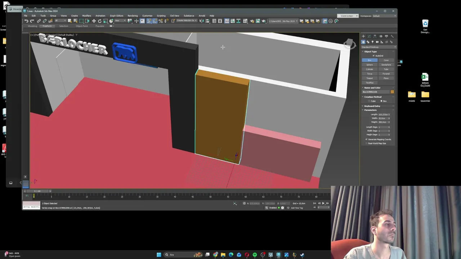Click the Teapot primitive button
Viewport: 461px width, 259px height.
[370, 78]
